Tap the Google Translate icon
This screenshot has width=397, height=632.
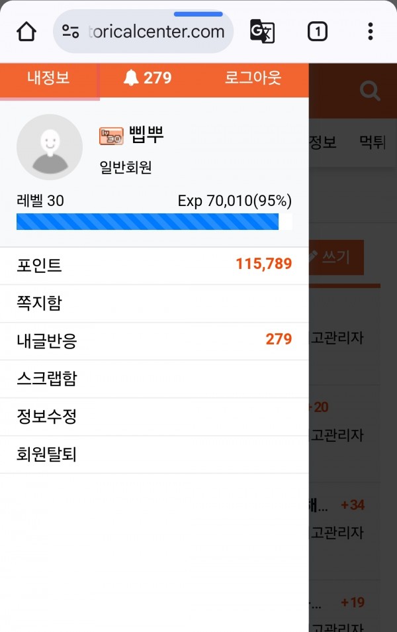tap(262, 31)
